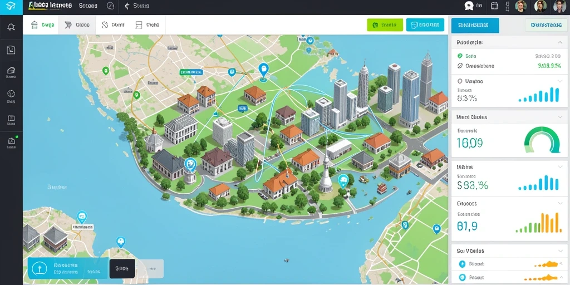Click the large blue pin above the orange-roof house
The image size is (570, 285).
[263, 70]
